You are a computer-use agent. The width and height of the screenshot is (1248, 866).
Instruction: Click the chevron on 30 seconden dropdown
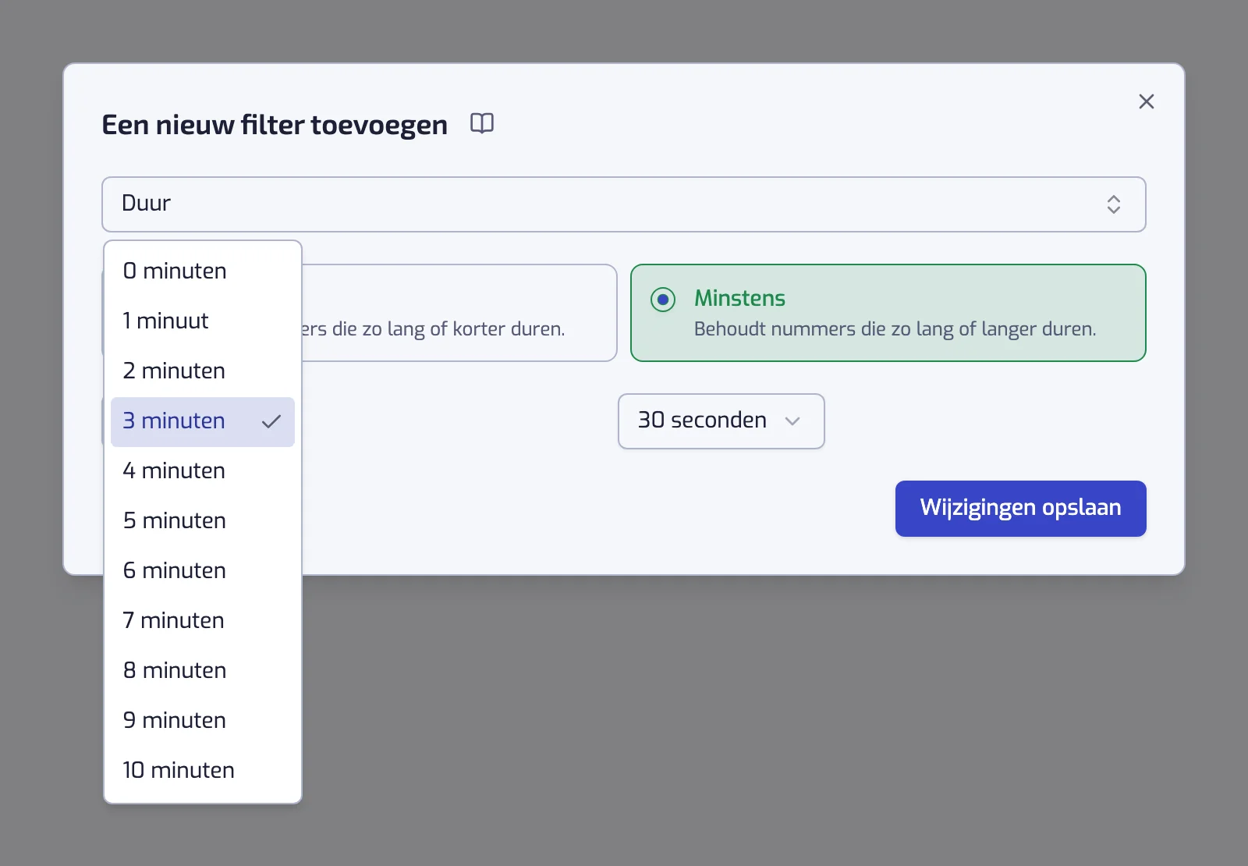[792, 421]
